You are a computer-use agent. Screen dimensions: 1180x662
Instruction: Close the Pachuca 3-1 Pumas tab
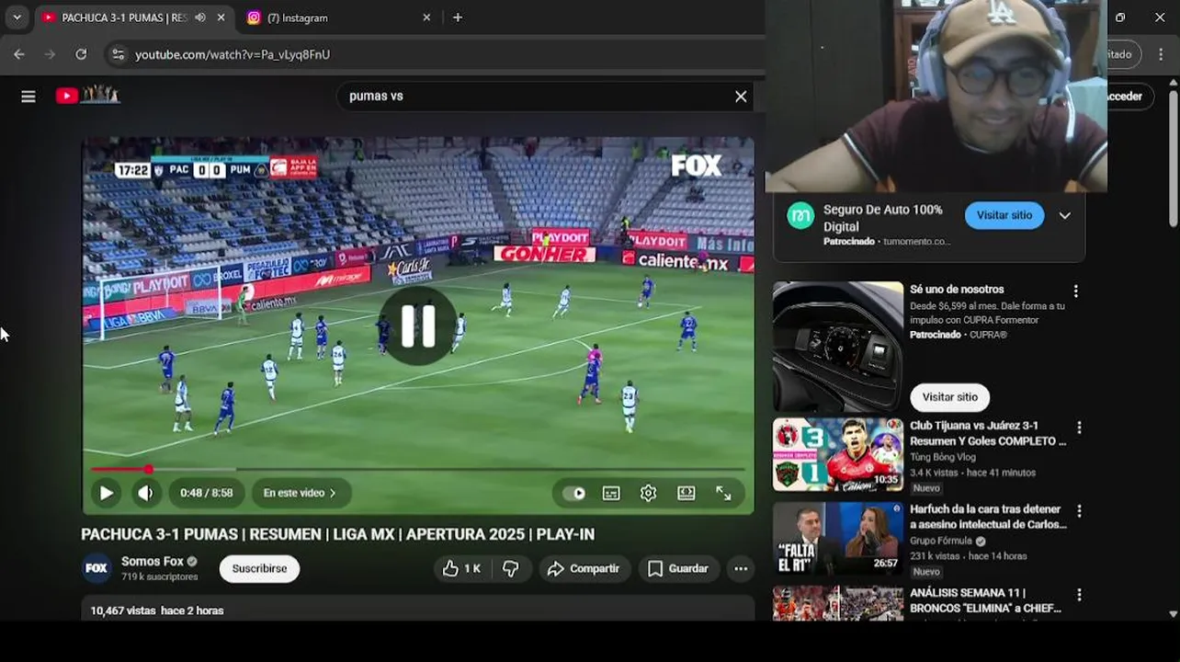221,17
